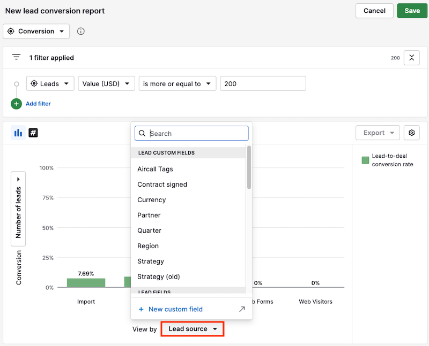Expand the Number of leads axis selector

[x=18, y=209]
